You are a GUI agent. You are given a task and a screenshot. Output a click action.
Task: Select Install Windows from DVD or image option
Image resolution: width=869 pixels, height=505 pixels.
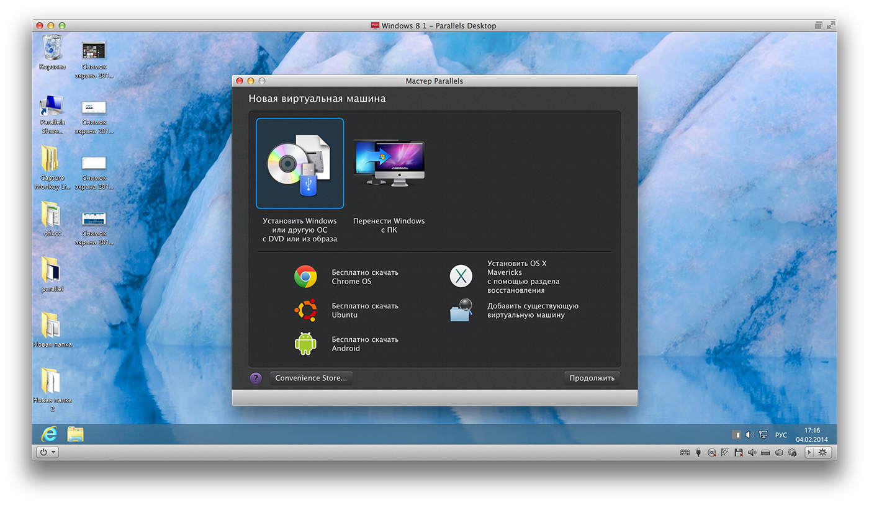click(300, 164)
